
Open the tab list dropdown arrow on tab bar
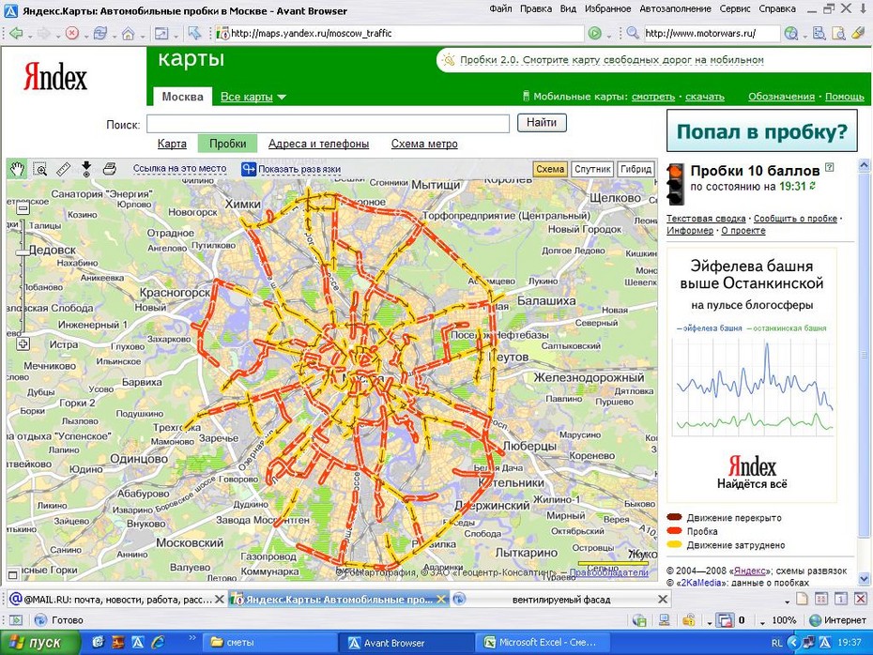[787, 602]
